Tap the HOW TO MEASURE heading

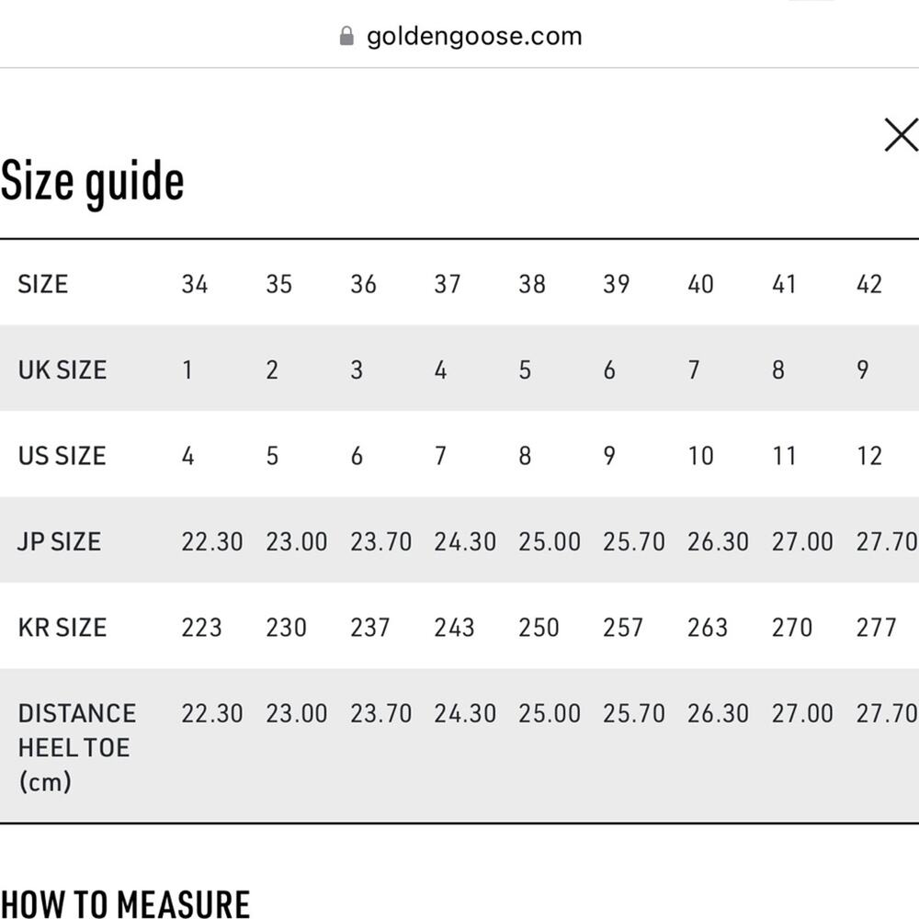pos(125,903)
